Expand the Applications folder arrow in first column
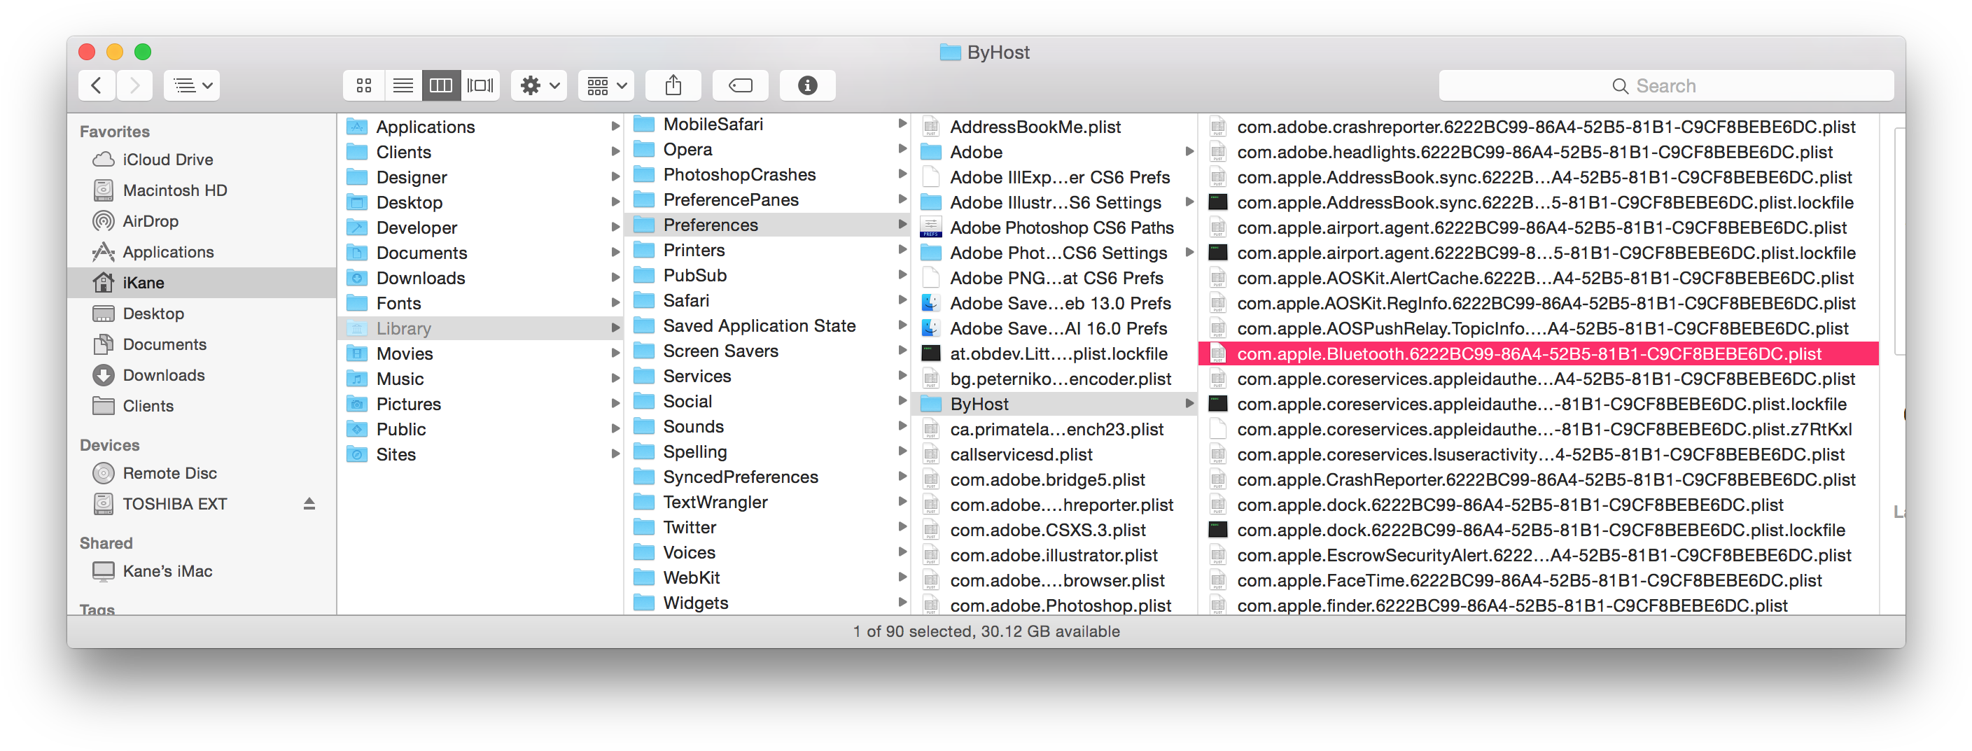1972x751 pixels. (615, 126)
